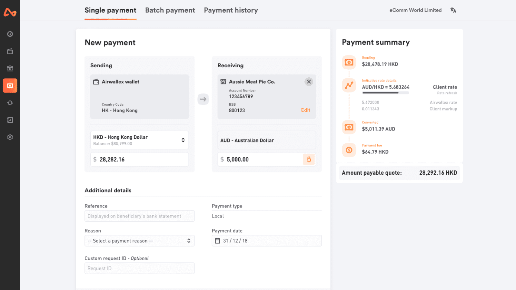Switch to Batch payment tab
Viewport: 516px width, 290px height.
click(x=170, y=10)
